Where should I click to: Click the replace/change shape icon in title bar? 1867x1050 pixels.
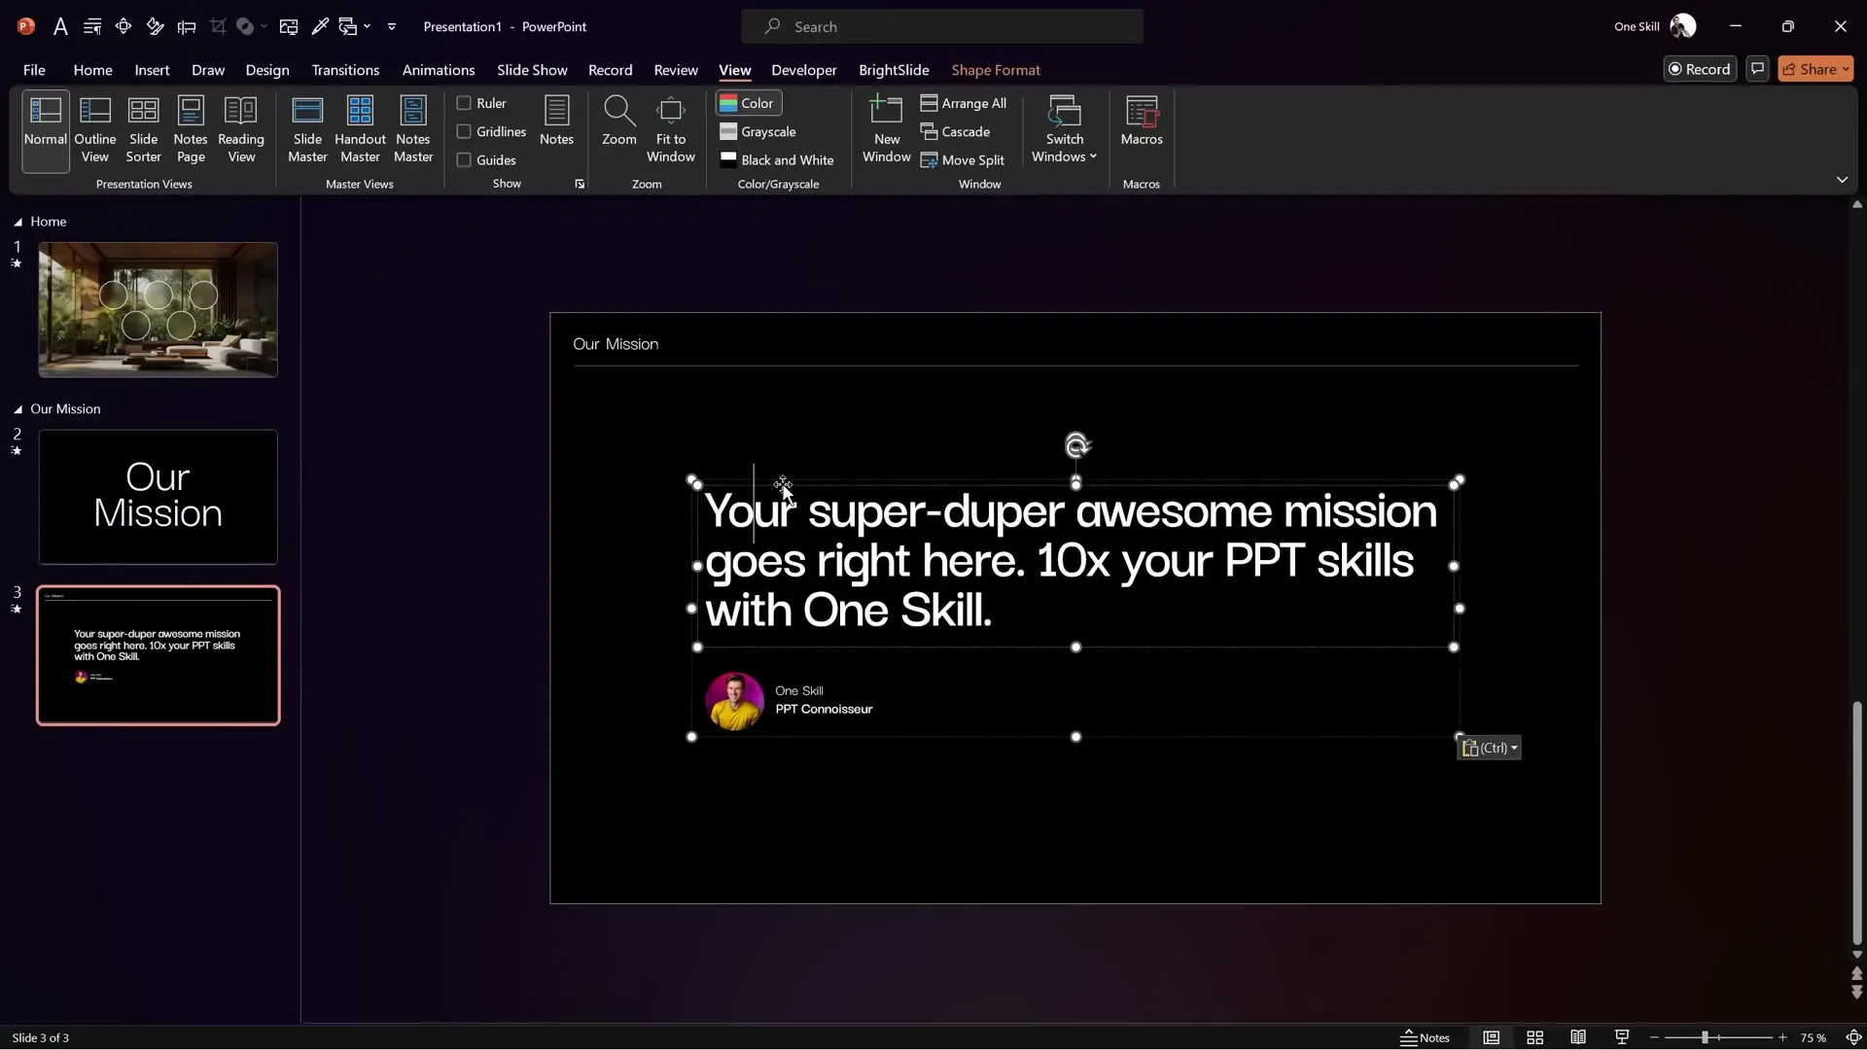348,26
